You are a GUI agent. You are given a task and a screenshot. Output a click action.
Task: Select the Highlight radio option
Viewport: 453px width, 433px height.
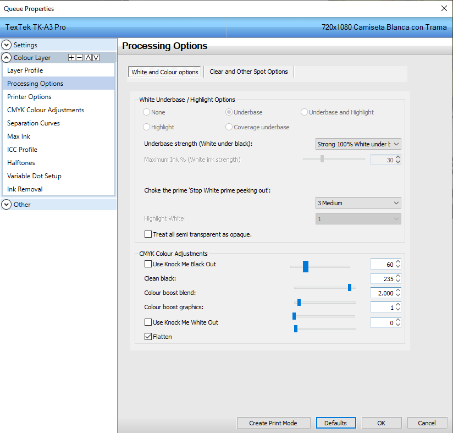tap(146, 127)
